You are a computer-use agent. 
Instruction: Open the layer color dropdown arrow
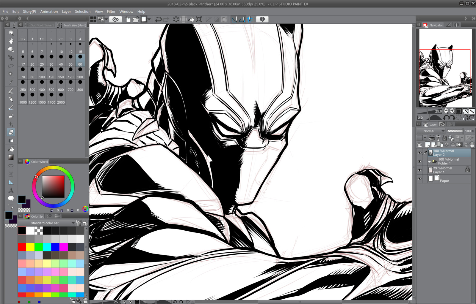click(x=425, y=138)
